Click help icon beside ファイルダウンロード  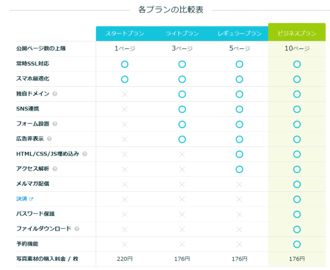pyautogui.click(x=77, y=229)
